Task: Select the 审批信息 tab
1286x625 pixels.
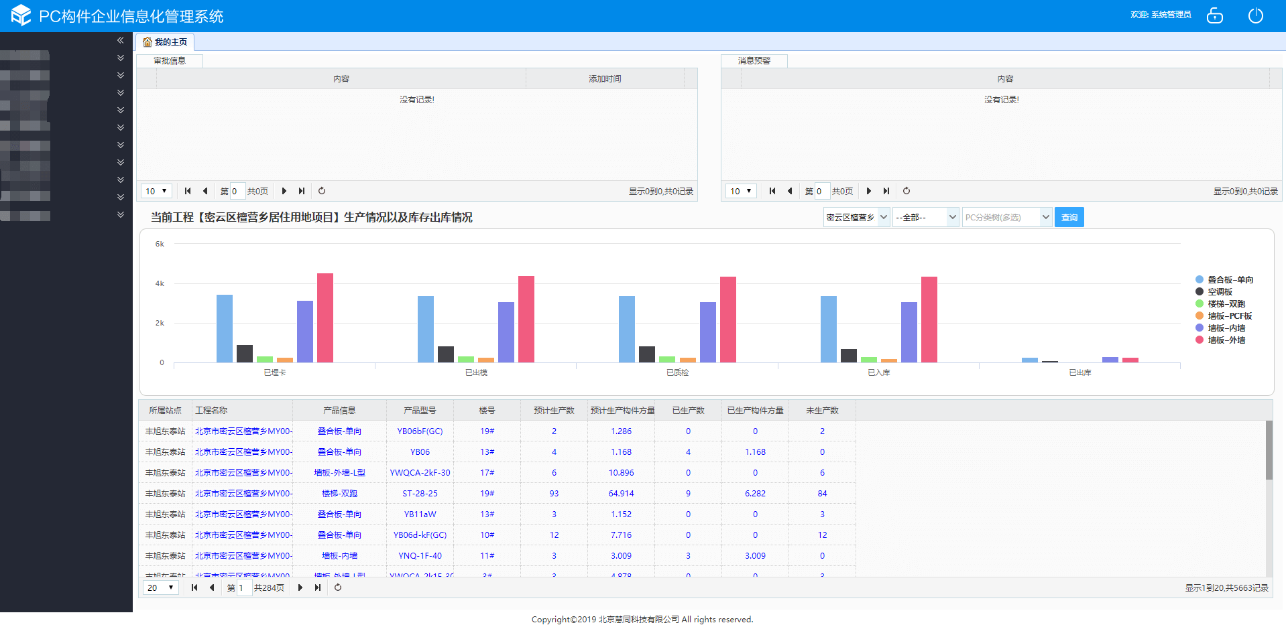Action: coord(169,61)
